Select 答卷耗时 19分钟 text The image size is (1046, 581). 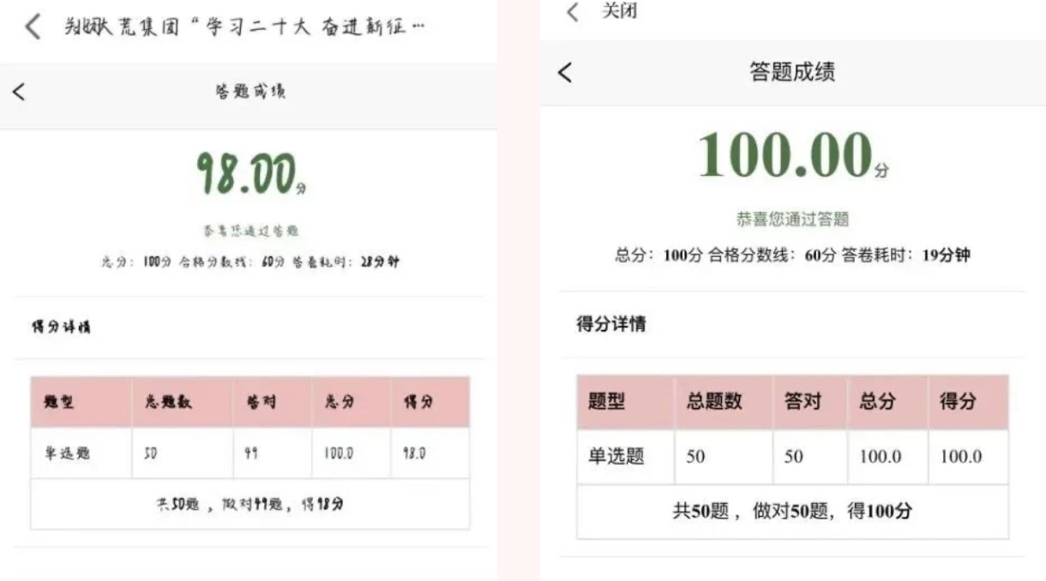click(905, 255)
